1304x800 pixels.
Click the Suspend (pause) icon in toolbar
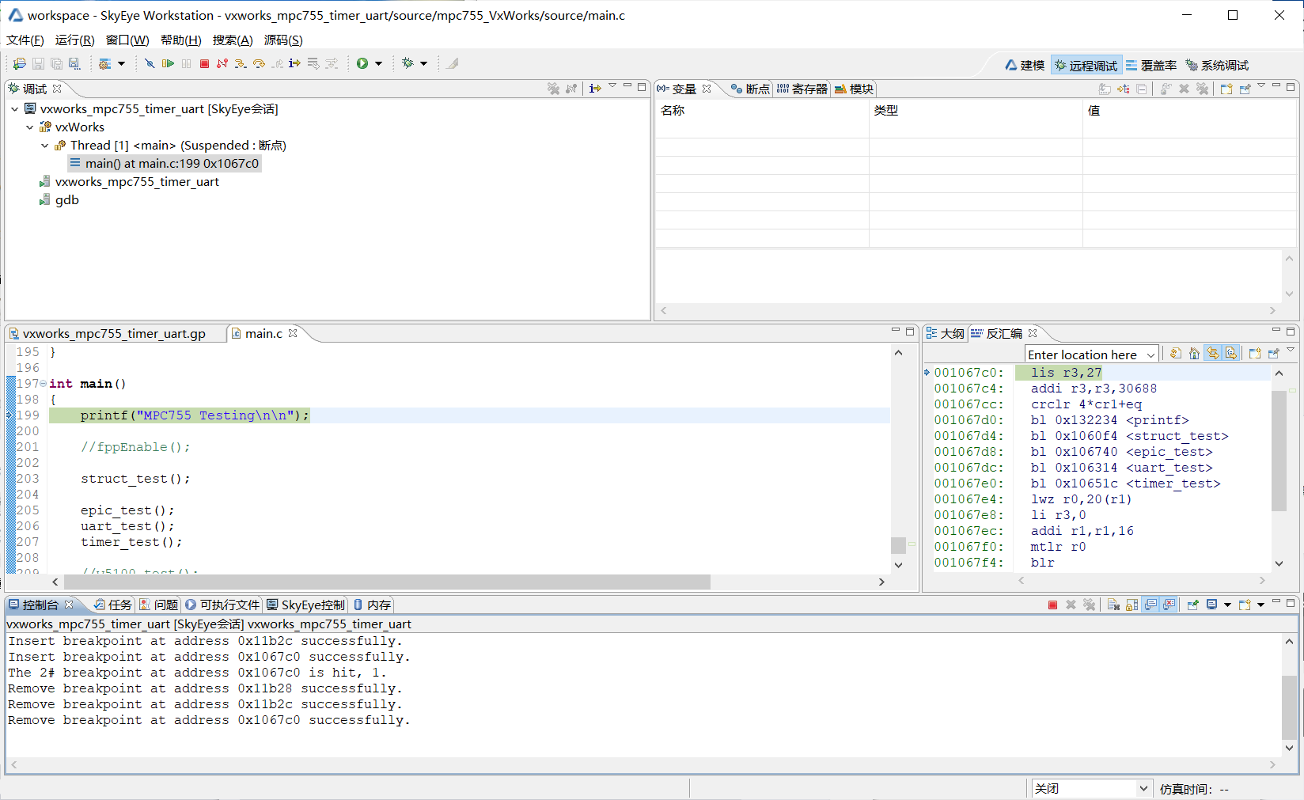pyautogui.click(x=186, y=63)
